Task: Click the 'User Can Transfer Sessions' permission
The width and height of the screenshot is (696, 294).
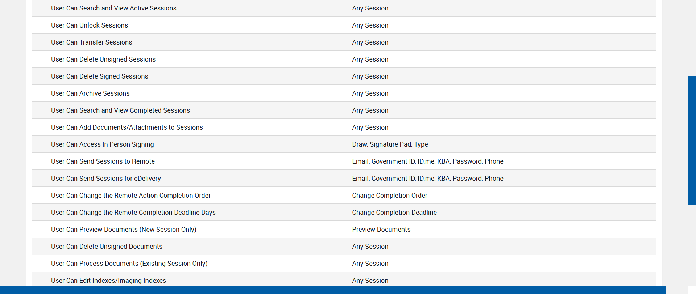Action: tap(91, 42)
